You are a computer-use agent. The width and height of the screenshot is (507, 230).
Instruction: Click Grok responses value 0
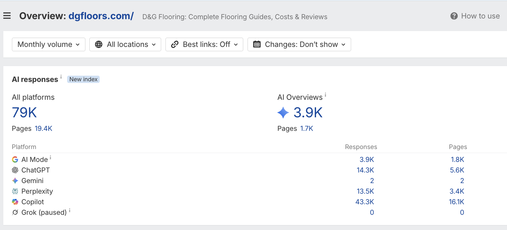[372, 212]
